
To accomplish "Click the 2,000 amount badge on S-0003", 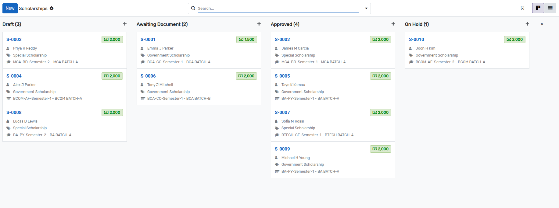I will [112, 40].
